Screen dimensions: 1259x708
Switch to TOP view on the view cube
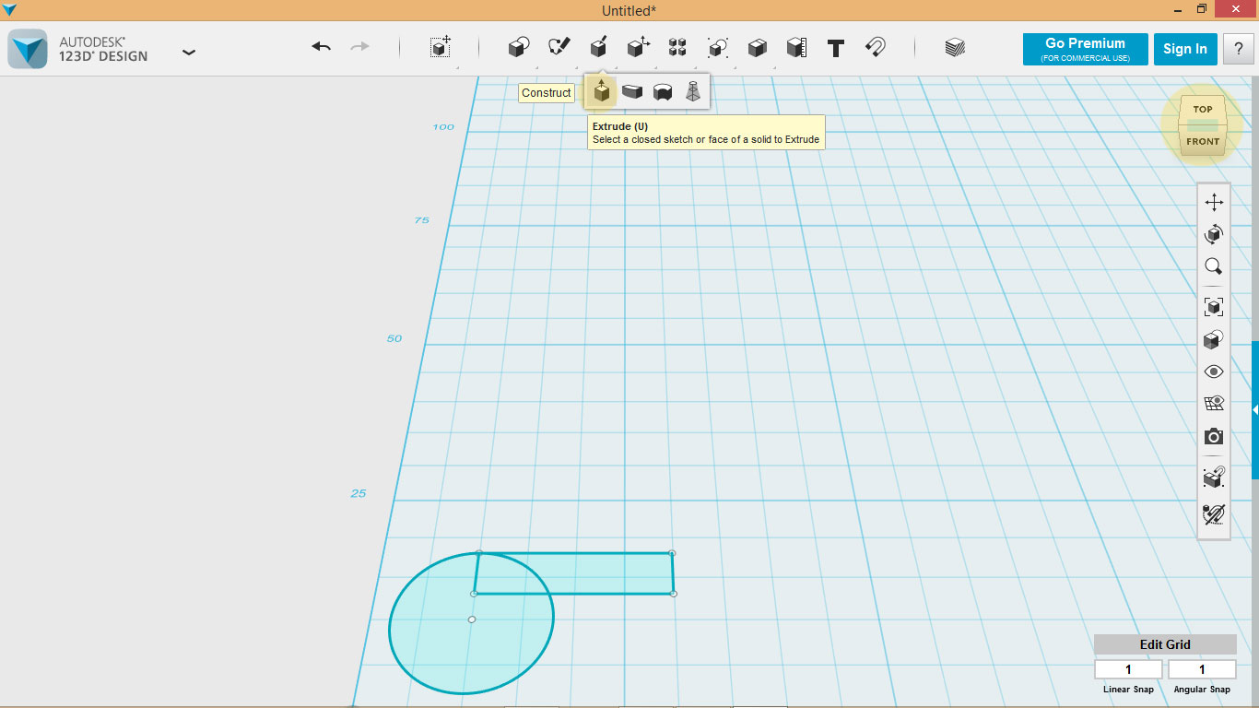coord(1202,109)
